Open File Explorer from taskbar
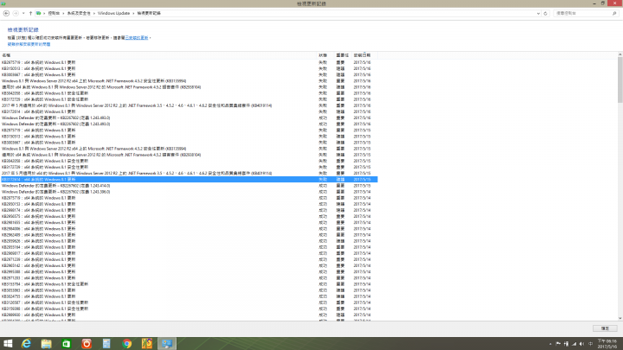Image resolution: width=623 pixels, height=350 pixels. [x=47, y=344]
